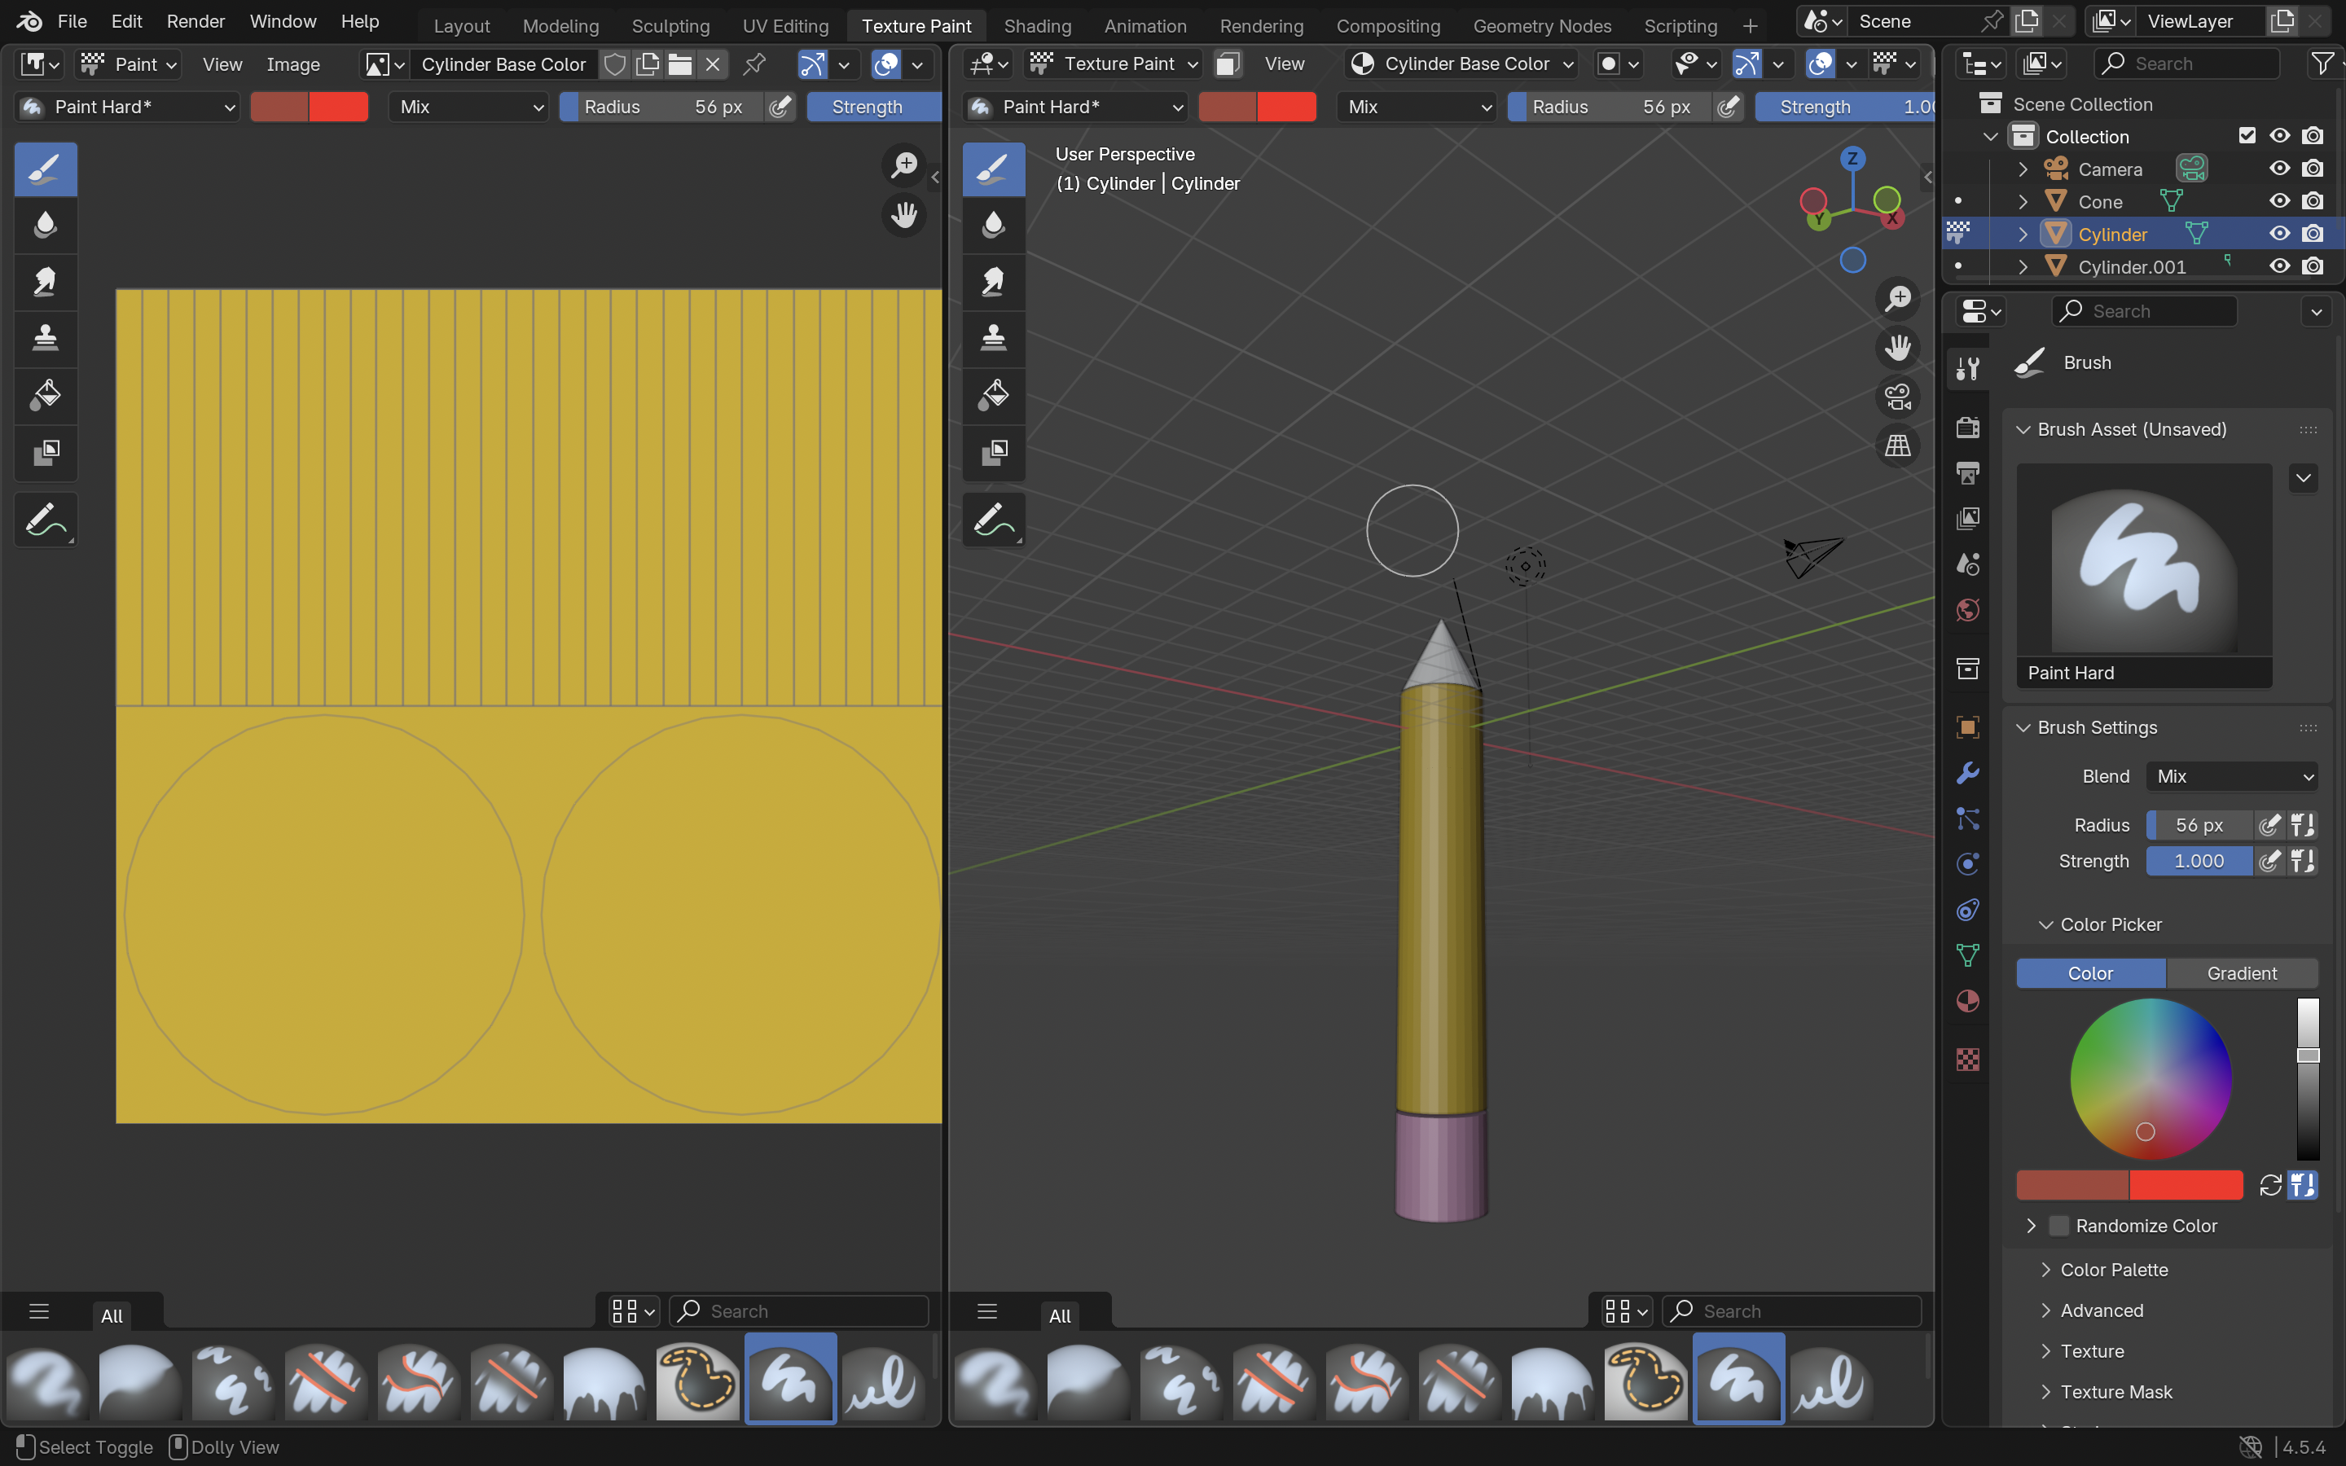Open the Blend mode dropdown in Brush Settings
This screenshot has width=2346, height=1466.
2232,775
